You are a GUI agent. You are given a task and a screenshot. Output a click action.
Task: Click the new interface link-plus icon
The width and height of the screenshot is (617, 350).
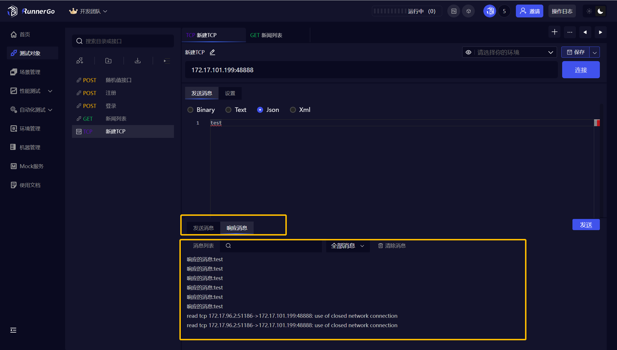pyautogui.click(x=80, y=61)
